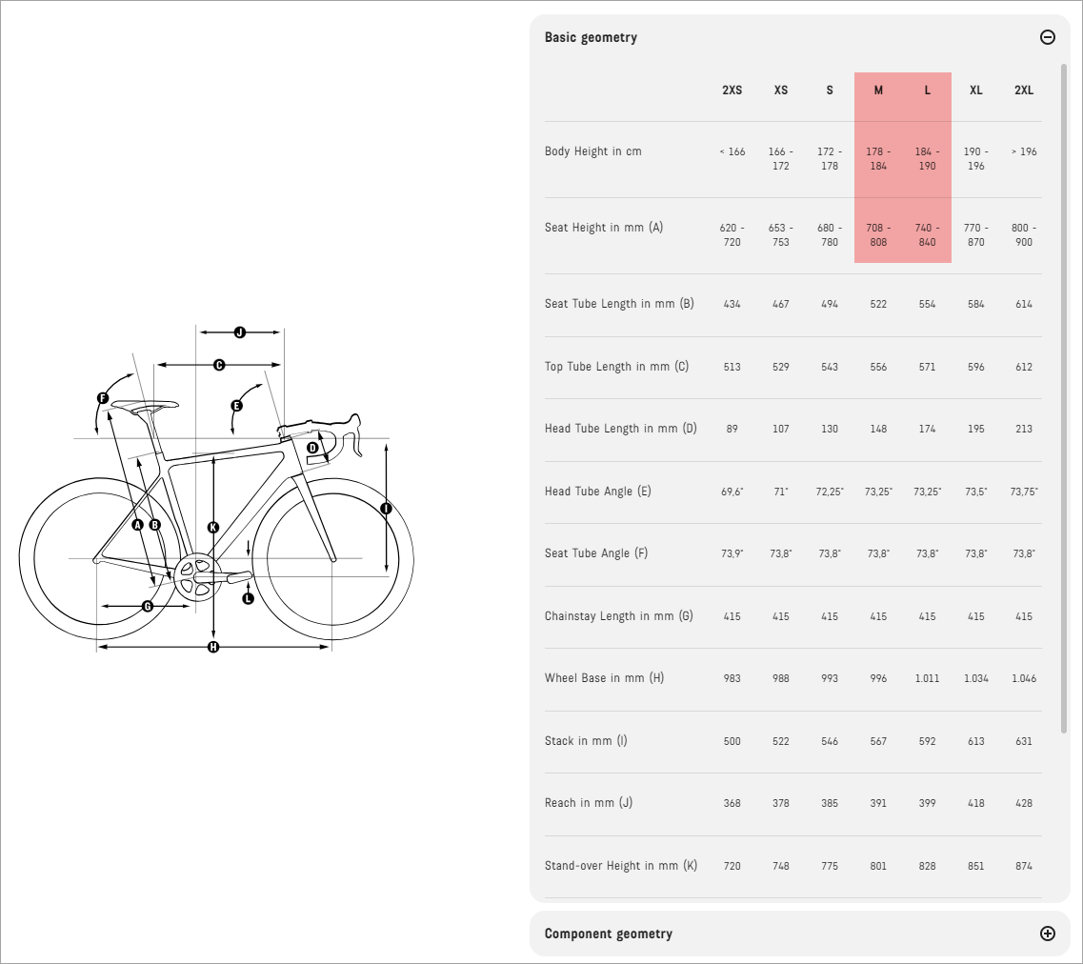Click the Stack in mm (I) row label
This screenshot has width=1083, height=964.
click(586, 741)
